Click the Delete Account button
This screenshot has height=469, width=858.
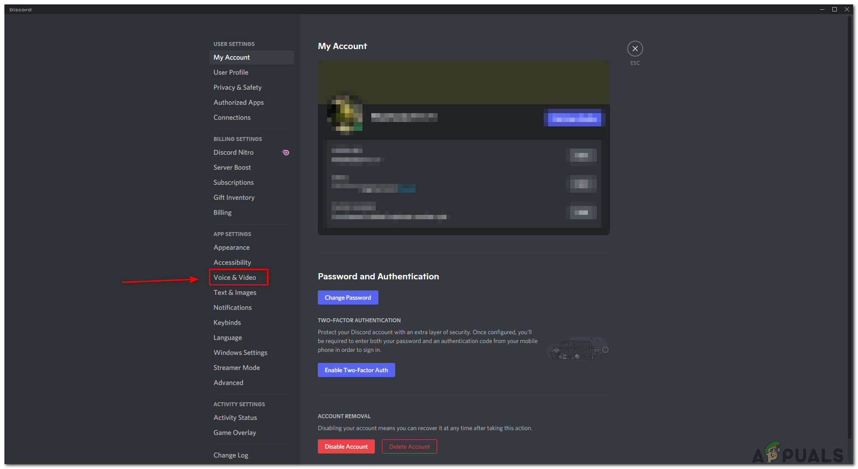409,446
